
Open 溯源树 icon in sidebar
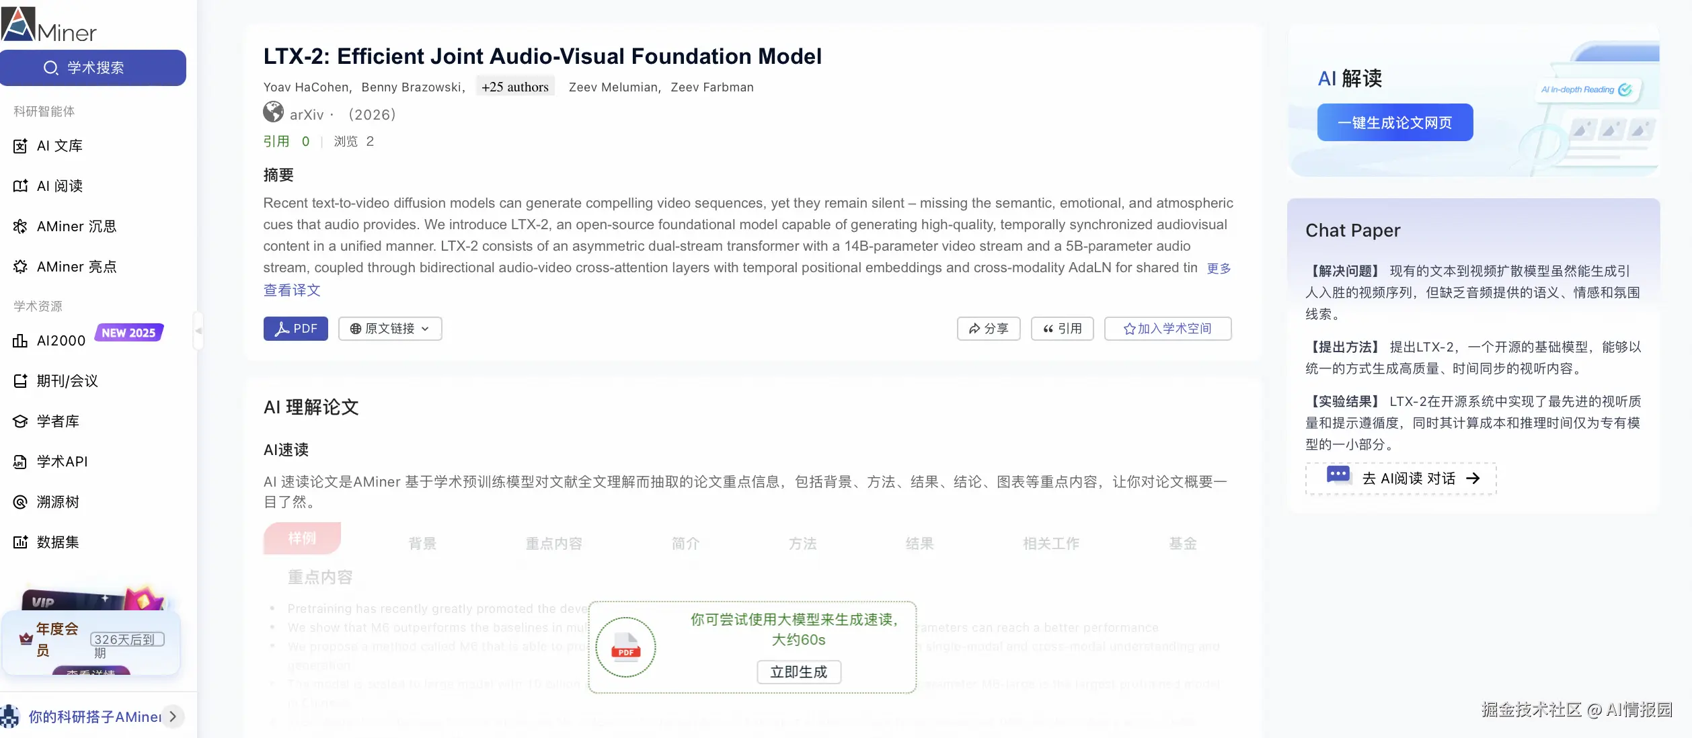coord(20,502)
